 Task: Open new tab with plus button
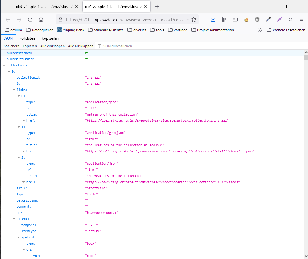pyautogui.click(x=157, y=7)
